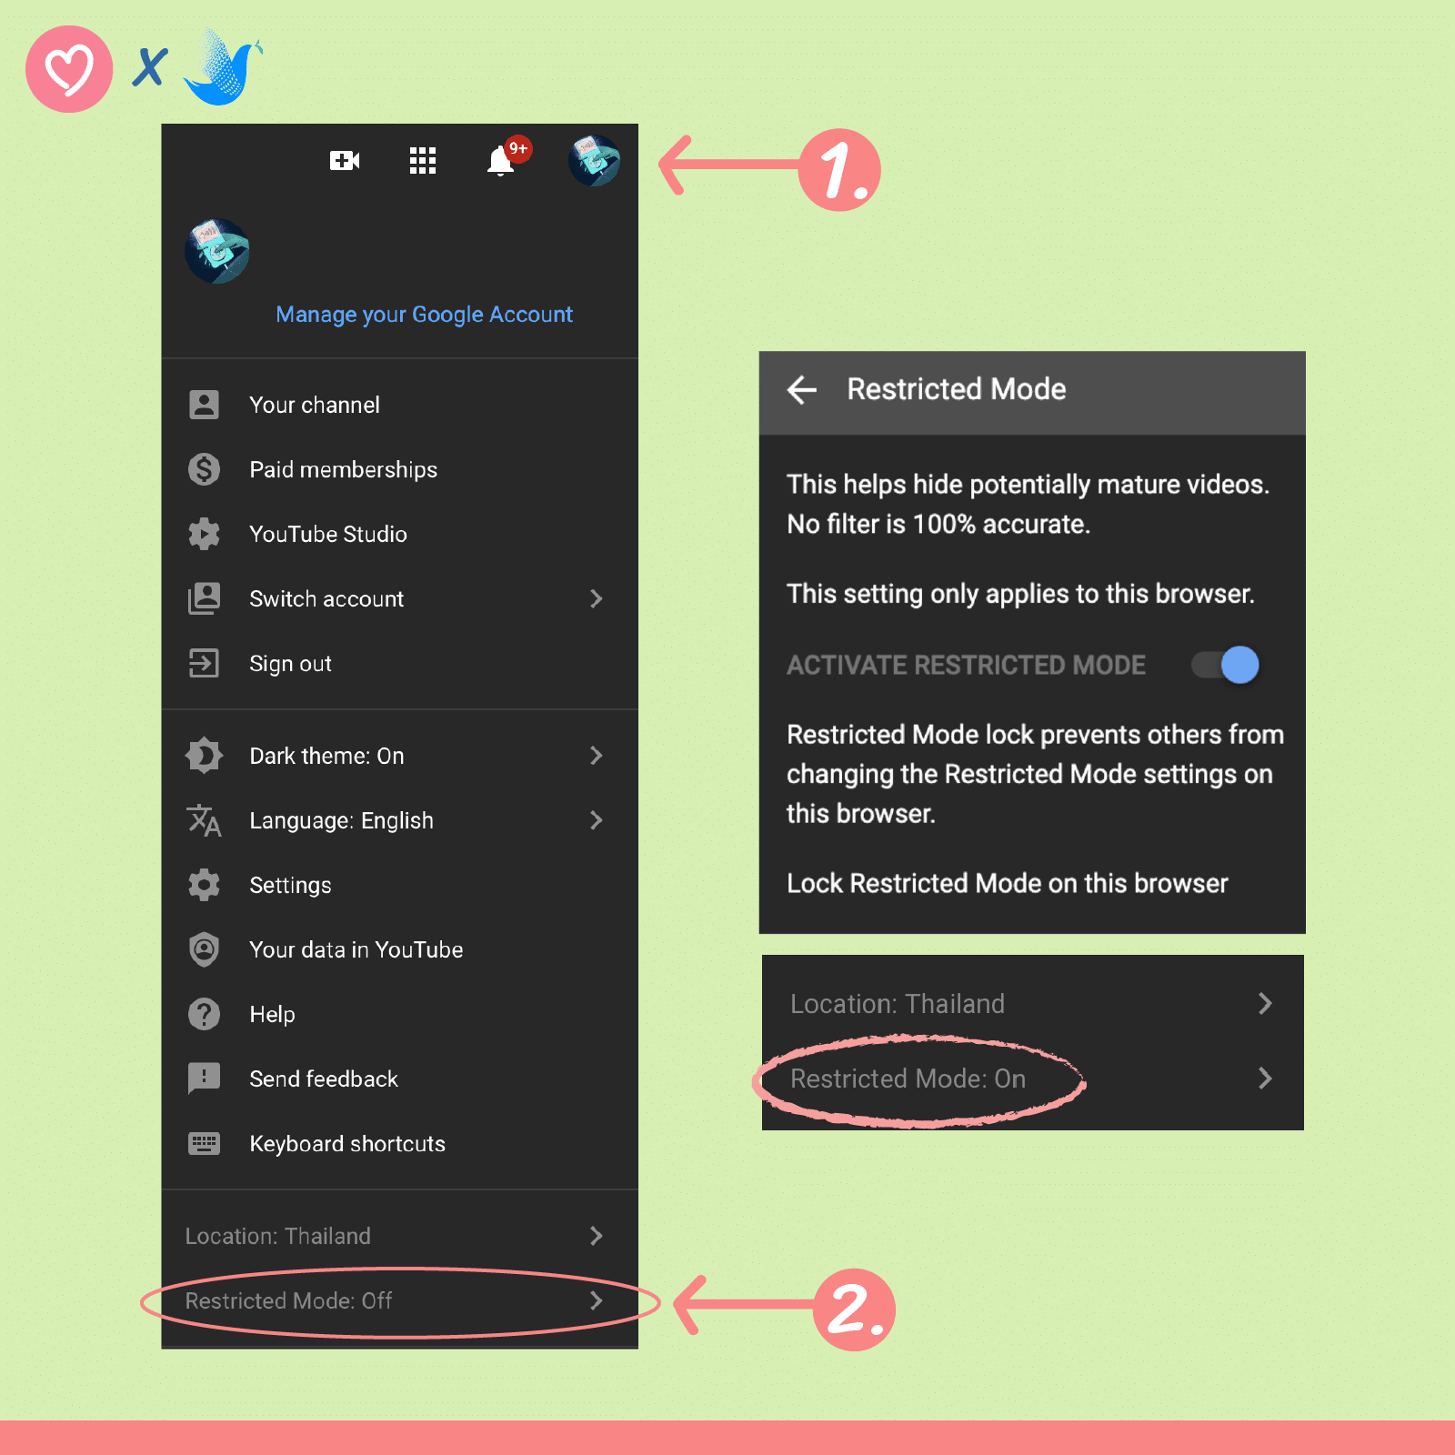Click Location: Thailand text in account menu
Image resolution: width=1455 pixels, height=1455 pixels.
pyautogui.click(x=277, y=1236)
